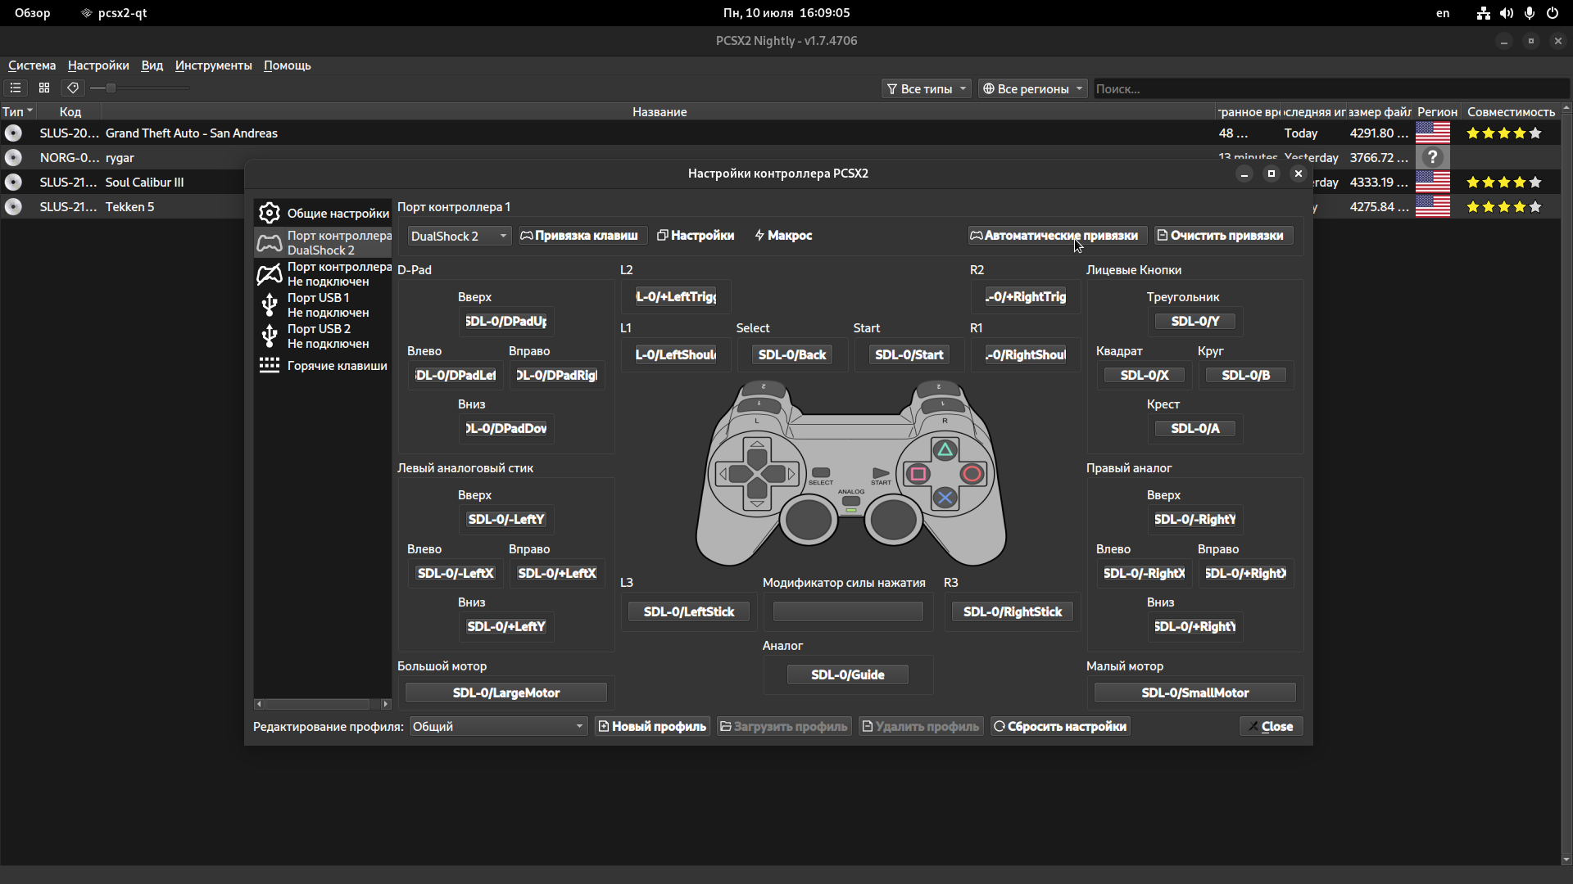Rebind D-Pad Вверх binding
1573x884 pixels.
(x=505, y=321)
